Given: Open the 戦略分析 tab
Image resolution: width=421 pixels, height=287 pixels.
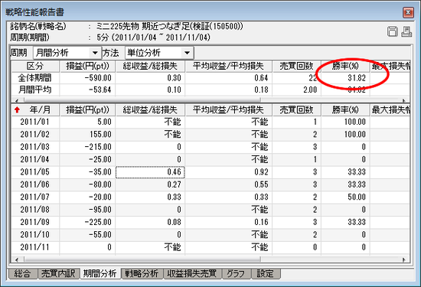Looking at the screenshot, I should coord(142,273).
